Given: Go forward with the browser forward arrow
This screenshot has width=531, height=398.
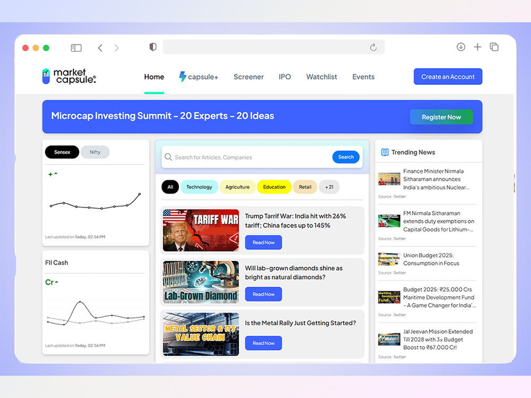Looking at the screenshot, I should tap(116, 48).
